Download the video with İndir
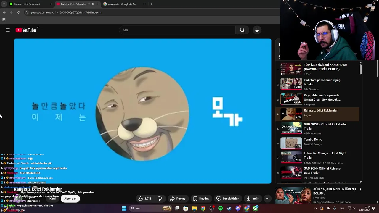Screen dimensions: 379x213 [253, 199]
